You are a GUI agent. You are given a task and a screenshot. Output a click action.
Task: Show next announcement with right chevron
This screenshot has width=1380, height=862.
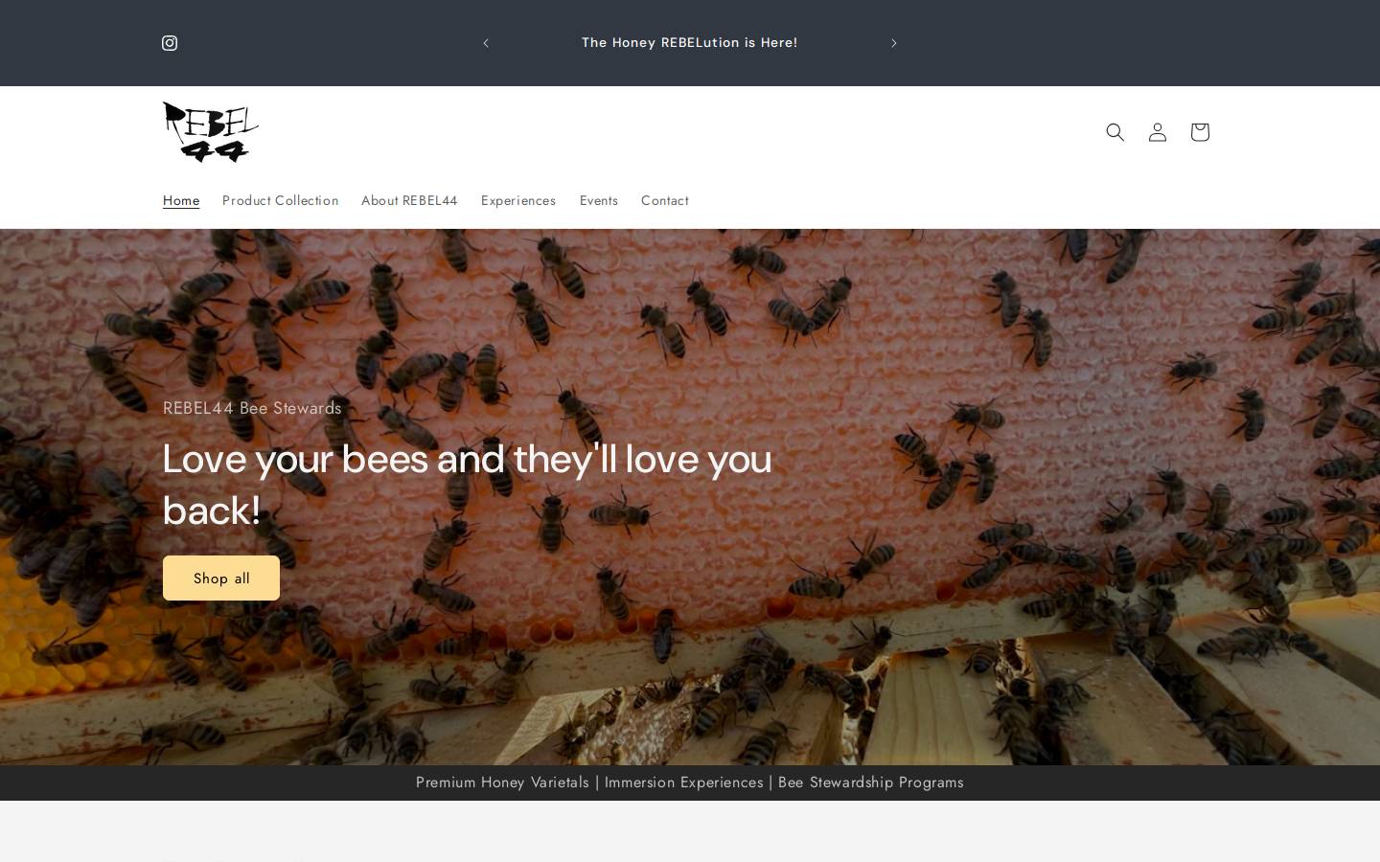pyautogui.click(x=893, y=43)
